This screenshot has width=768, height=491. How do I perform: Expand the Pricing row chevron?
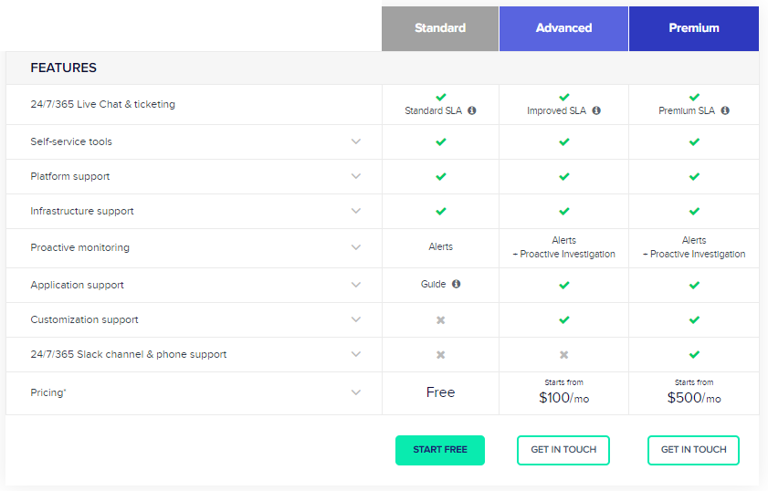pyautogui.click(x=356, y=392)
